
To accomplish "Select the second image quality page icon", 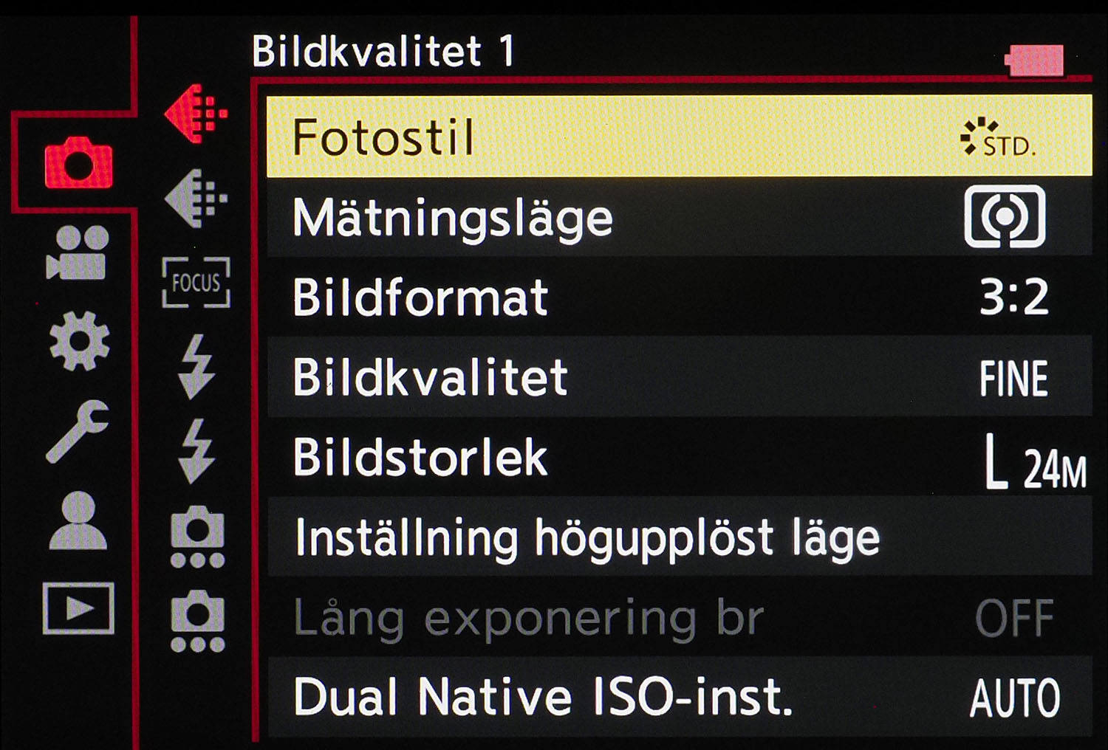I will [196, 198].
